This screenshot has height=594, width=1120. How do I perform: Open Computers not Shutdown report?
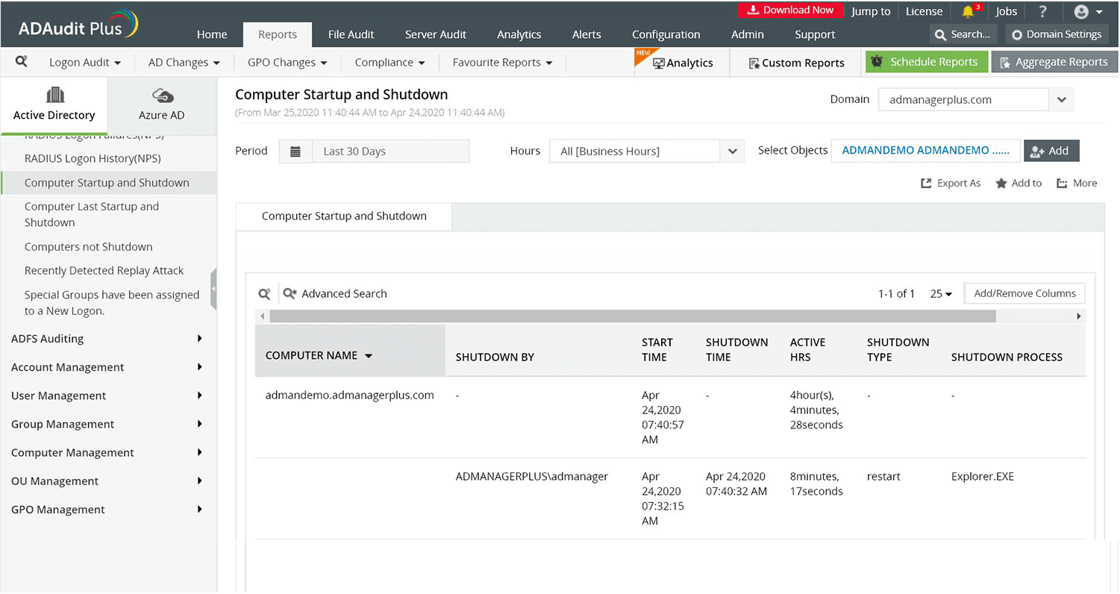(x=88, y=247)
